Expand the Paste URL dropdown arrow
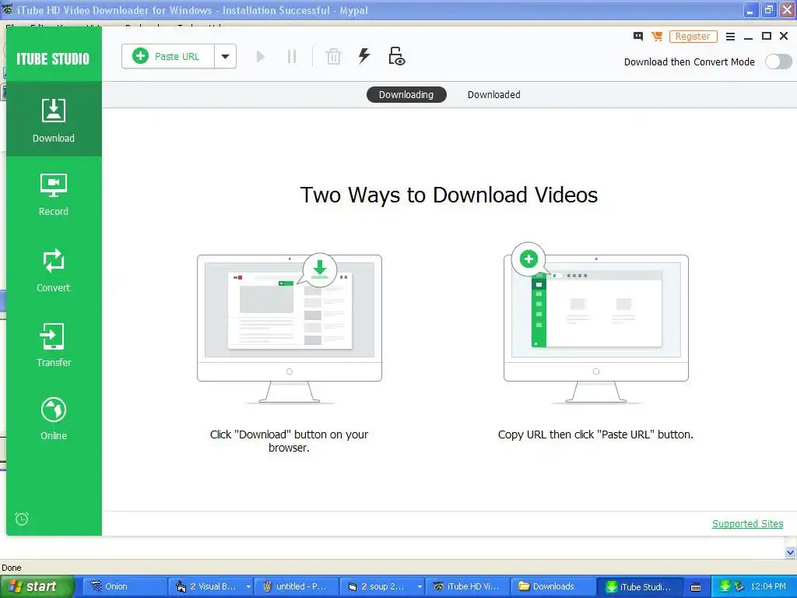This screenshot has width=797, height=598. click(225, 56)
